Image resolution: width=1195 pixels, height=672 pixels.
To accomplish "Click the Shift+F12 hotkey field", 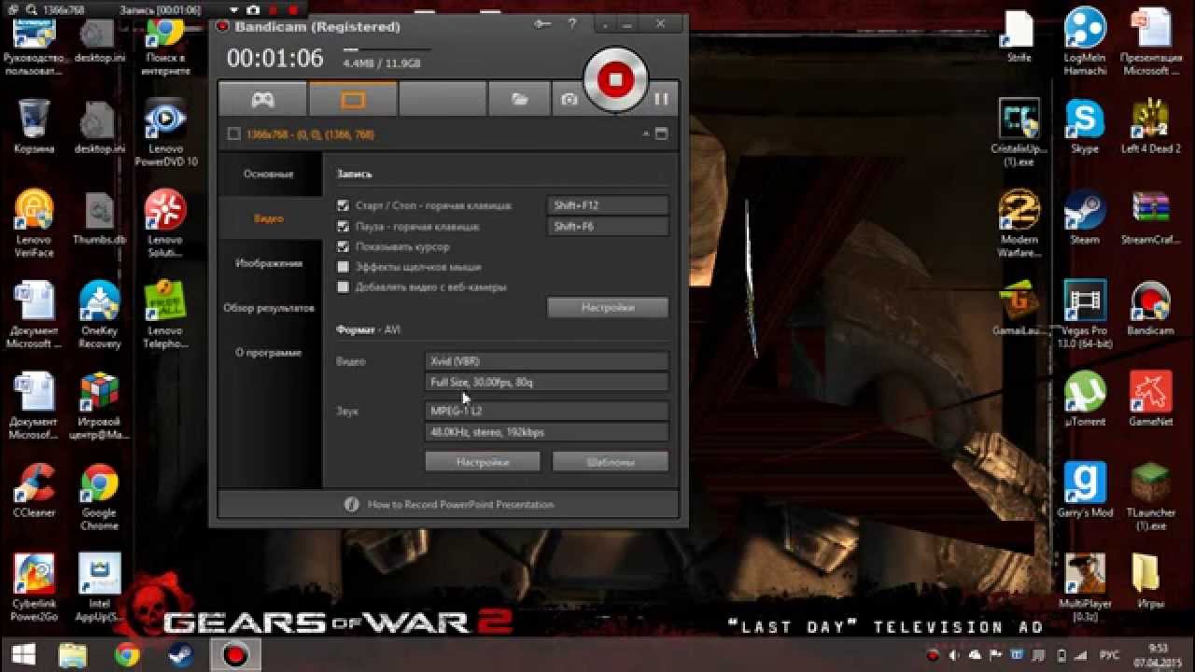I will click(608, 205).
